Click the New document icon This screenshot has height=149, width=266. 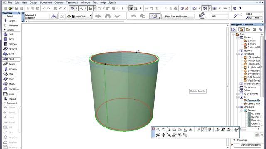pyautogui.click(x=5, y=8)
